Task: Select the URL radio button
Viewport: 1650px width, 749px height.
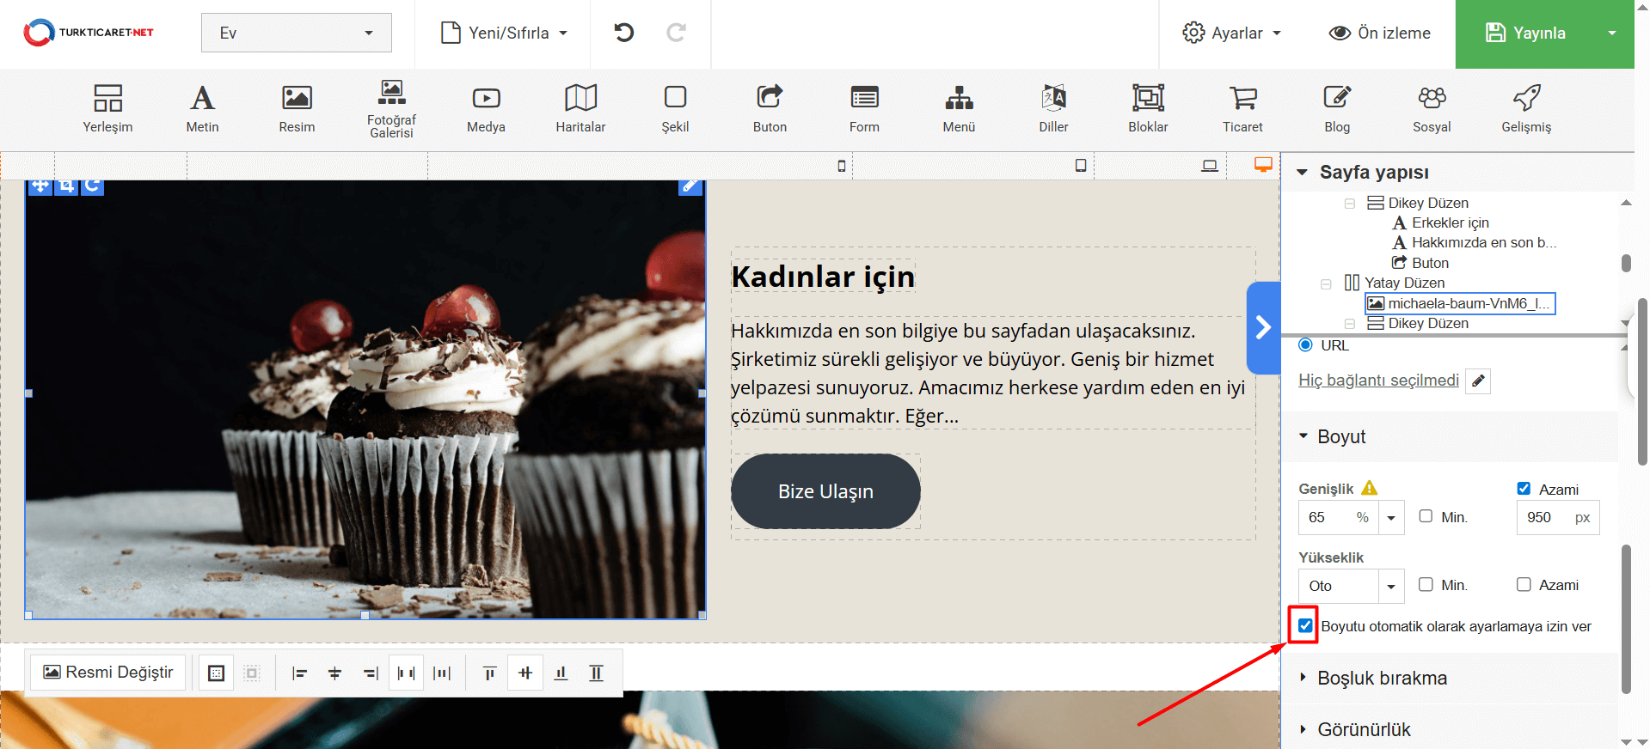Action: click(1305, 345)
